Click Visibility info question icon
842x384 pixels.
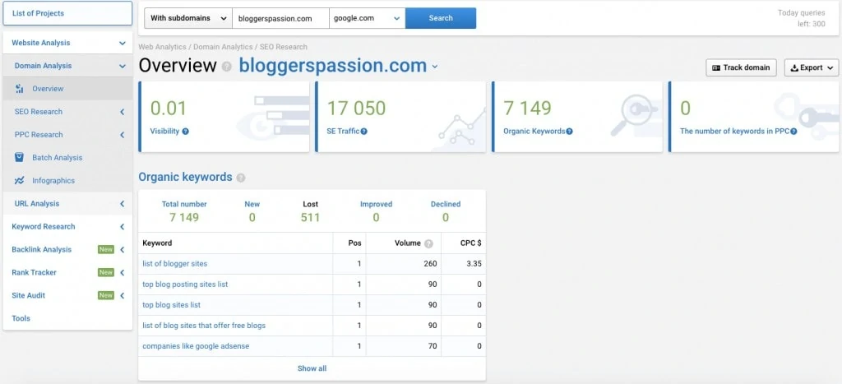click(185, 131)
